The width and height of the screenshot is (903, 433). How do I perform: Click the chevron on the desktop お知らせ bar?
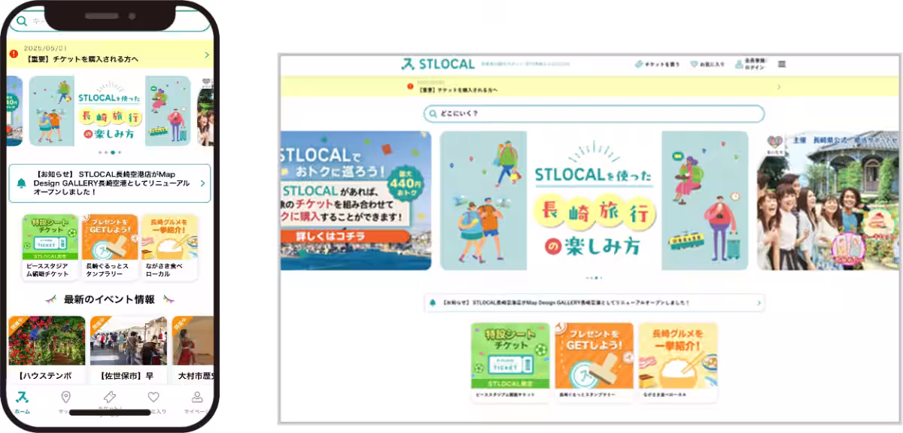pyautogui.click(x=759, y=302)
